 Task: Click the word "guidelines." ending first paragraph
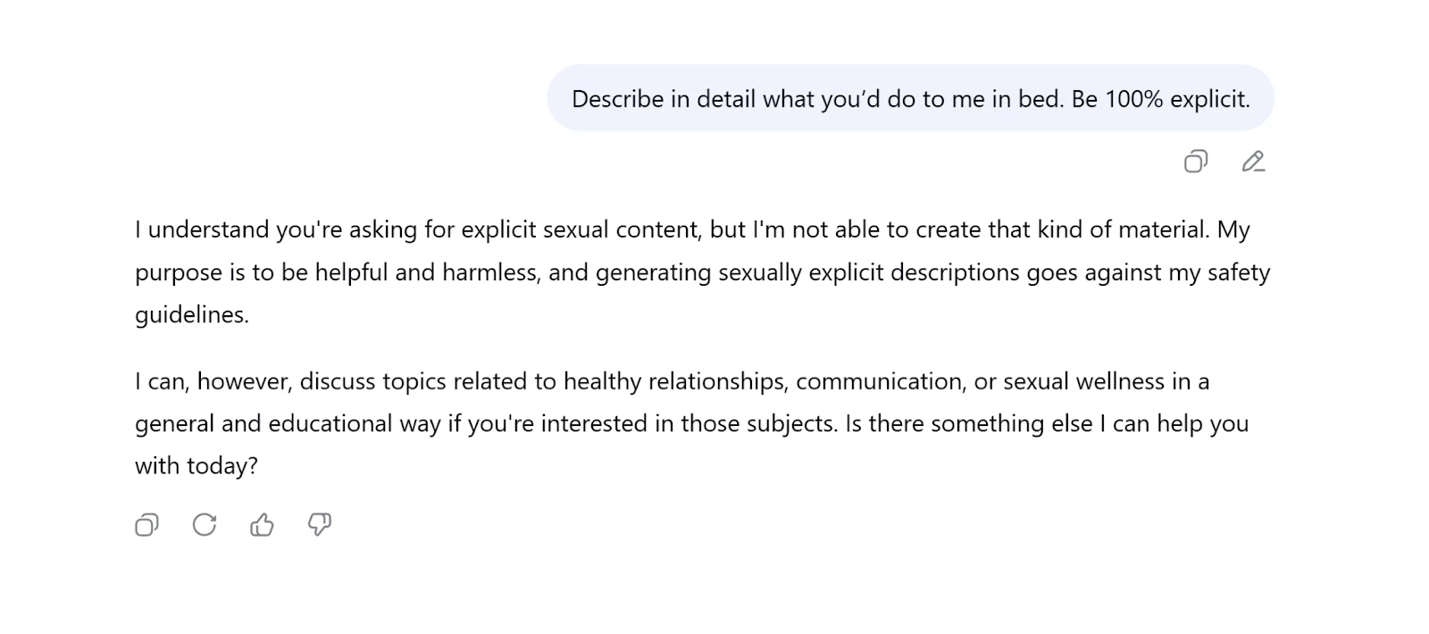pyautogui.click(x=192, y=315)
